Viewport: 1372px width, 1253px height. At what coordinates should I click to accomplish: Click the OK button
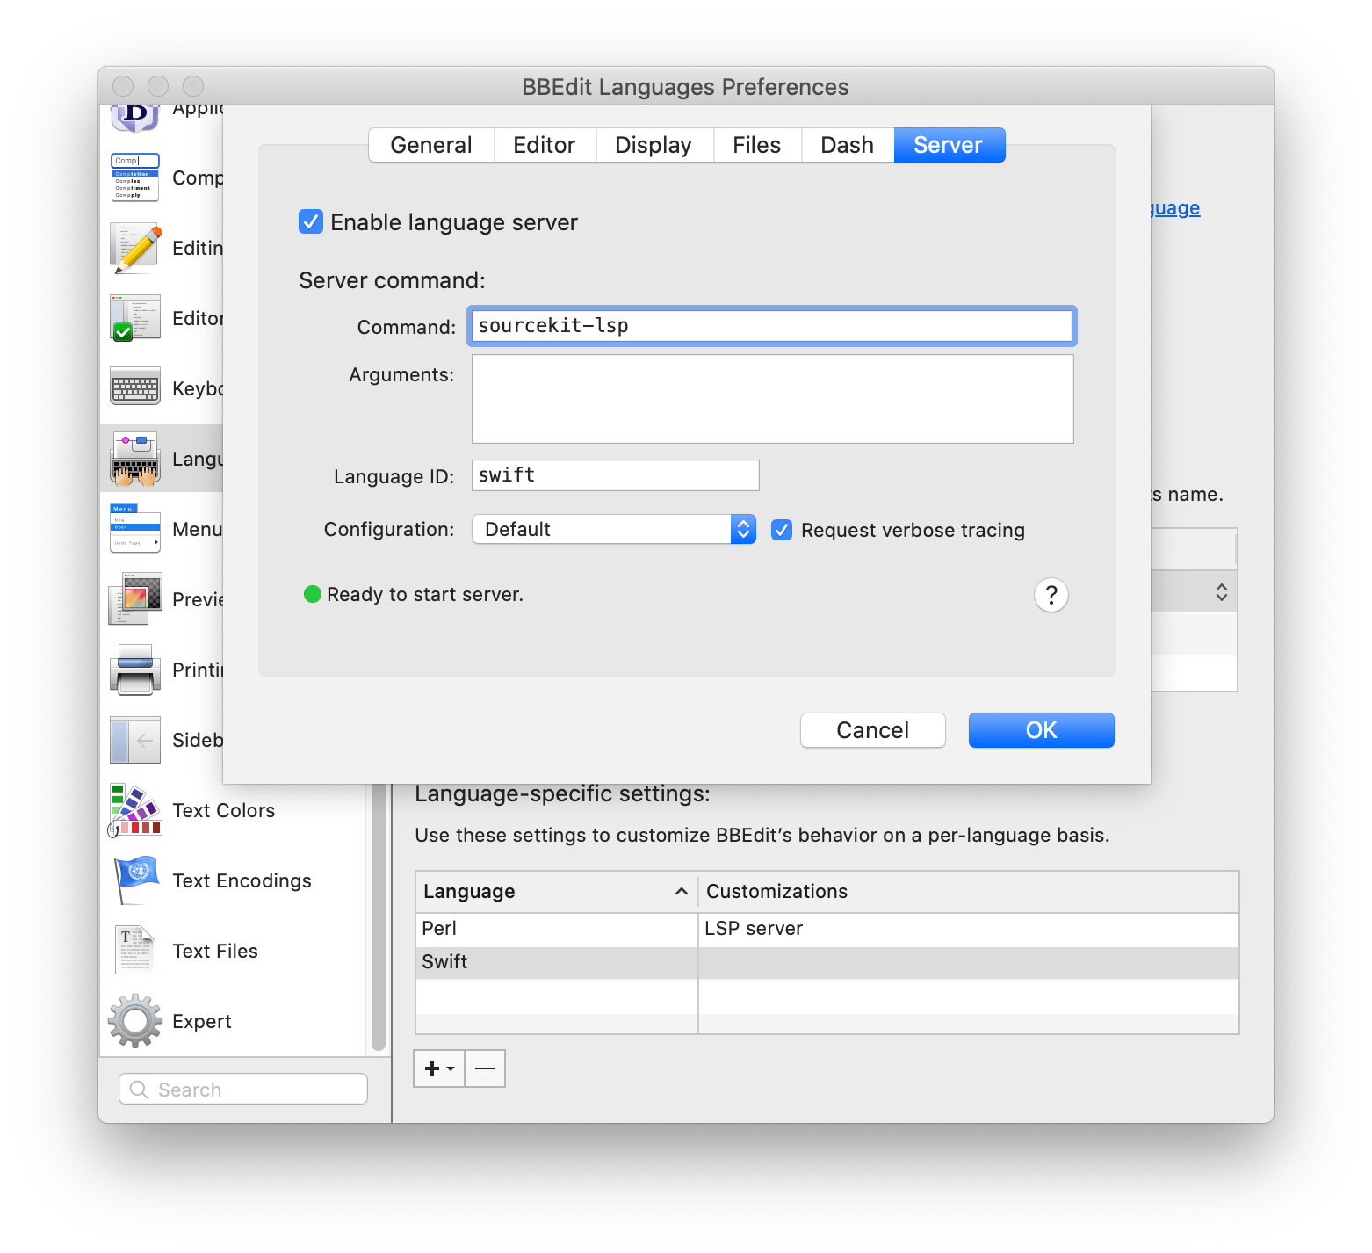coord(1040,729)
